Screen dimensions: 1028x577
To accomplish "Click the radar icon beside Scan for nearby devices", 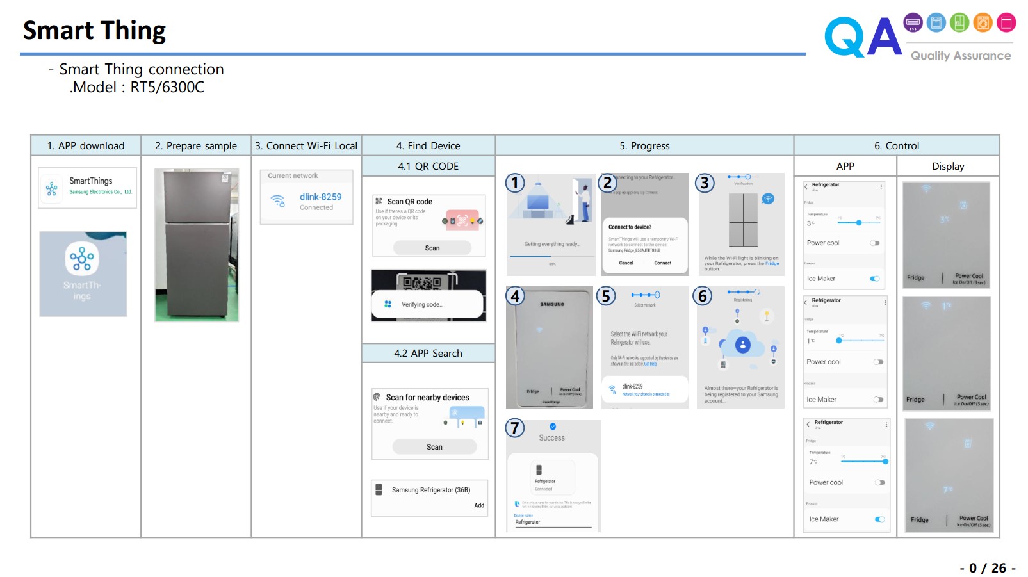I will click(377, 397).
